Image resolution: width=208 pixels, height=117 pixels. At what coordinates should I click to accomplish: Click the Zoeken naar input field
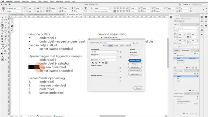click(104, 52)
